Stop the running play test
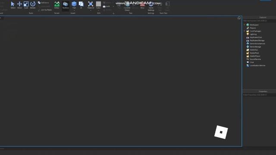 (142, 5)
